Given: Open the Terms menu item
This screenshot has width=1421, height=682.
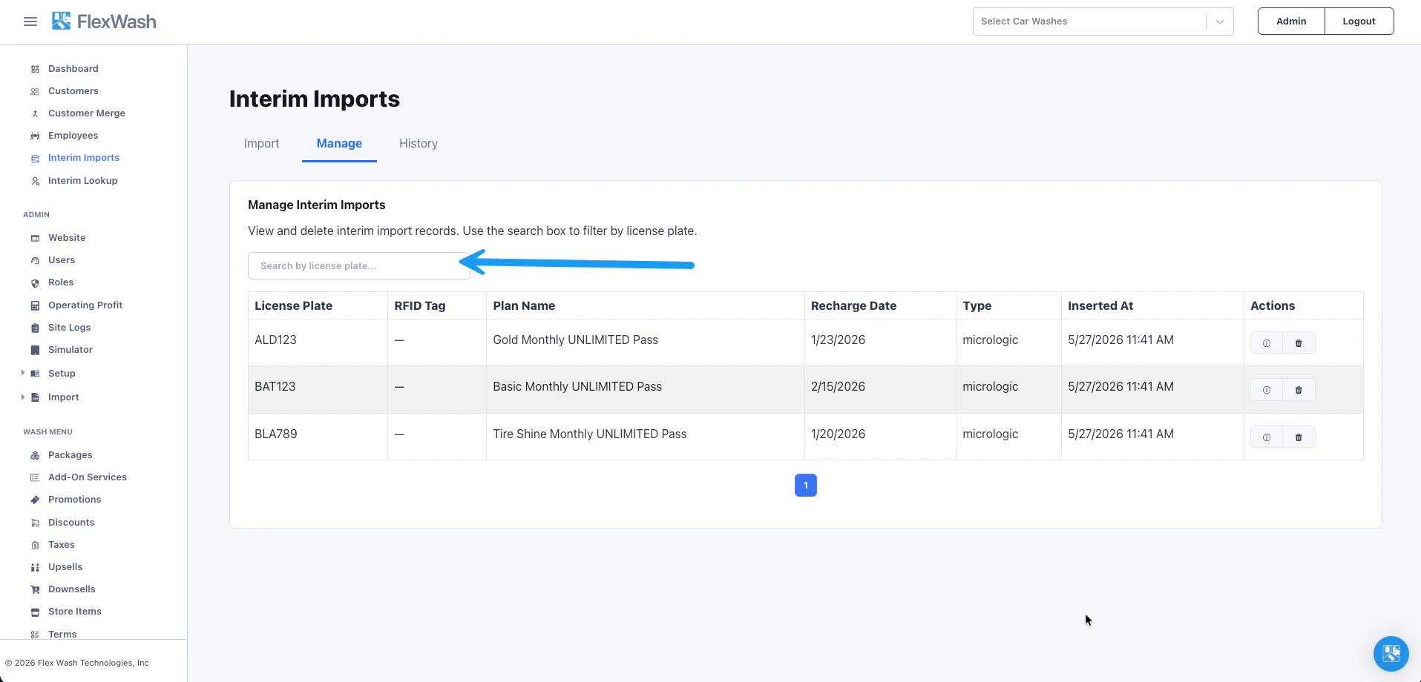Looking at the screenshot, I should pyautogui.click(x=62, y=635).
